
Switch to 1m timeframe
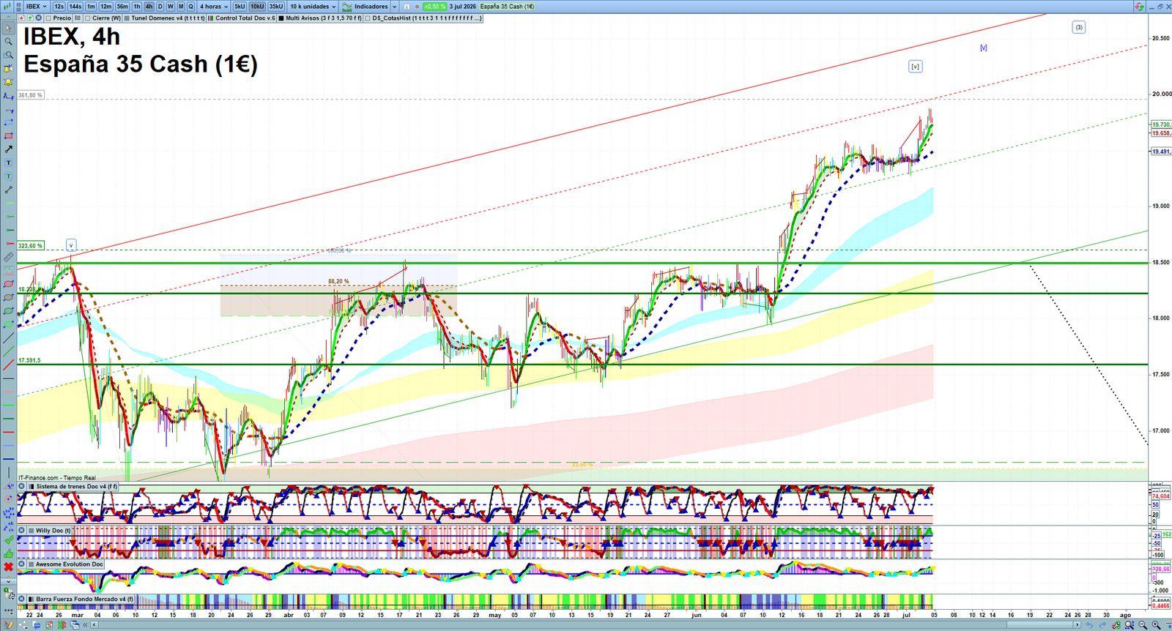coord(91,7)
